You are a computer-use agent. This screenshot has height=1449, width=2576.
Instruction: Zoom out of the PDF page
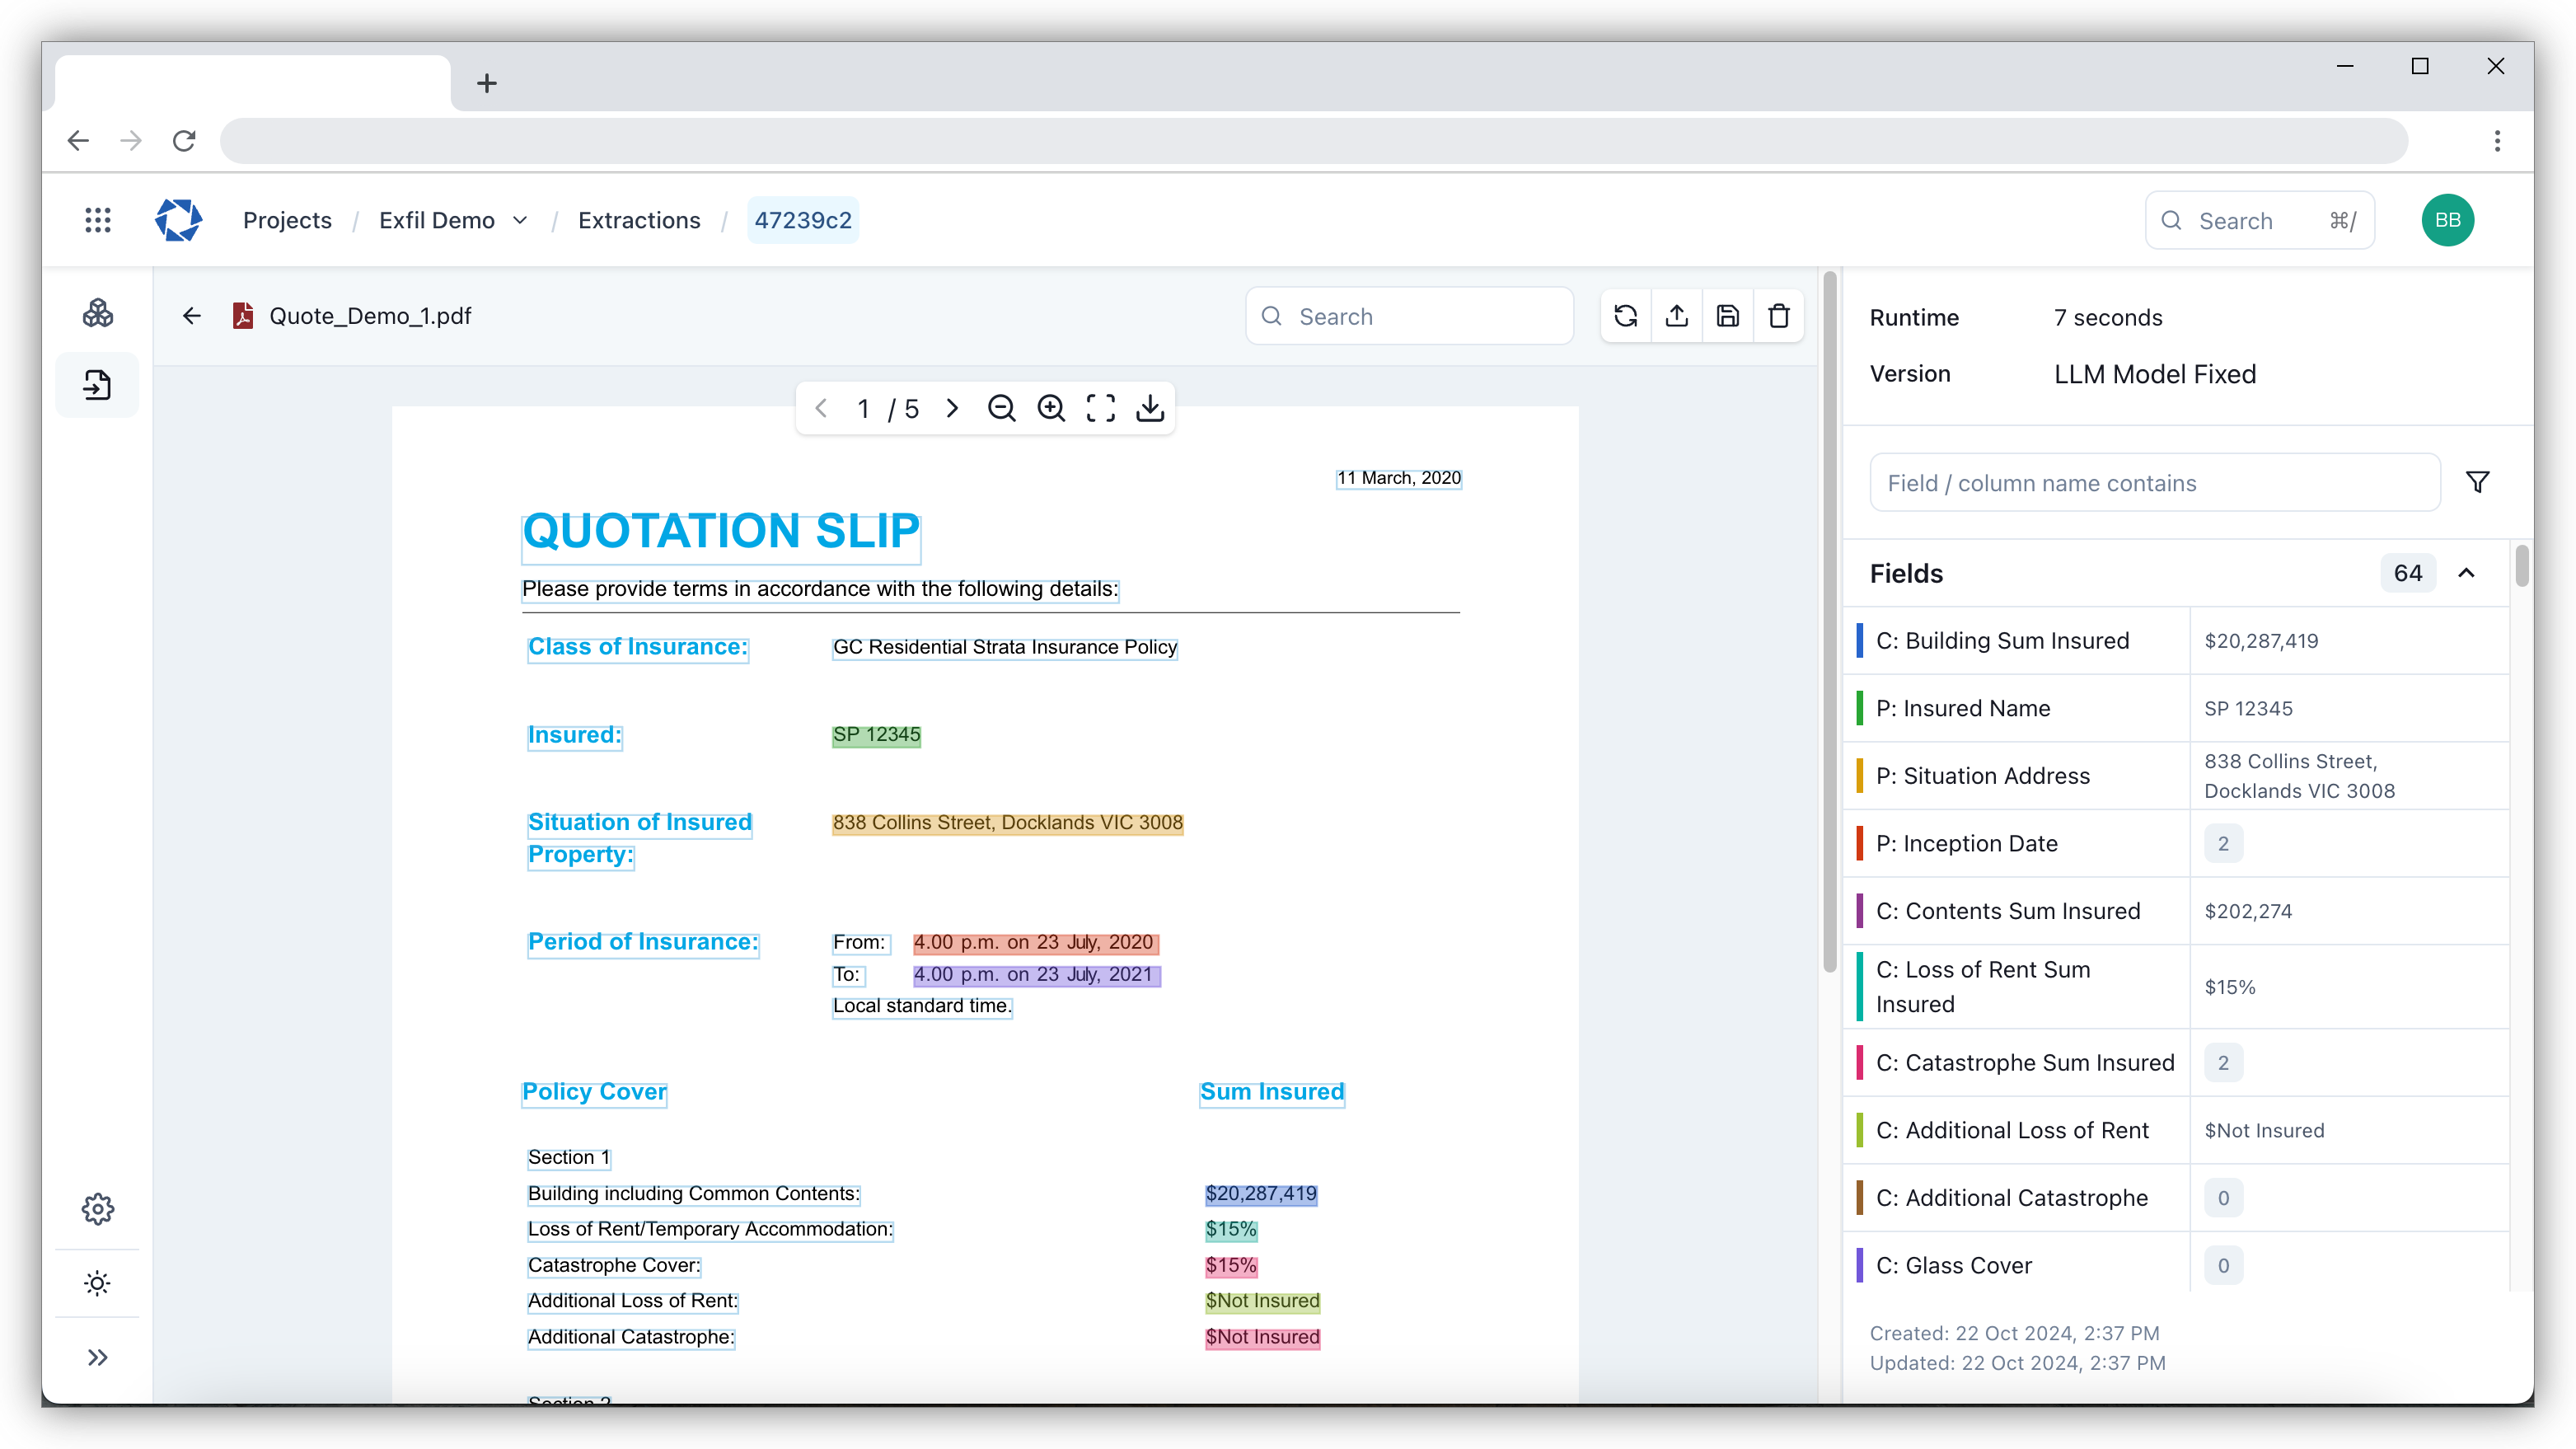[1001, 408]
